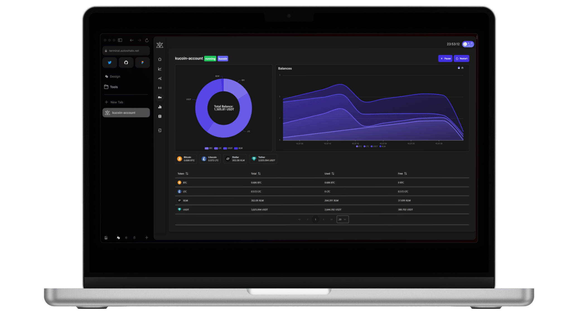Sort the table by the Total column

(256, 173)
